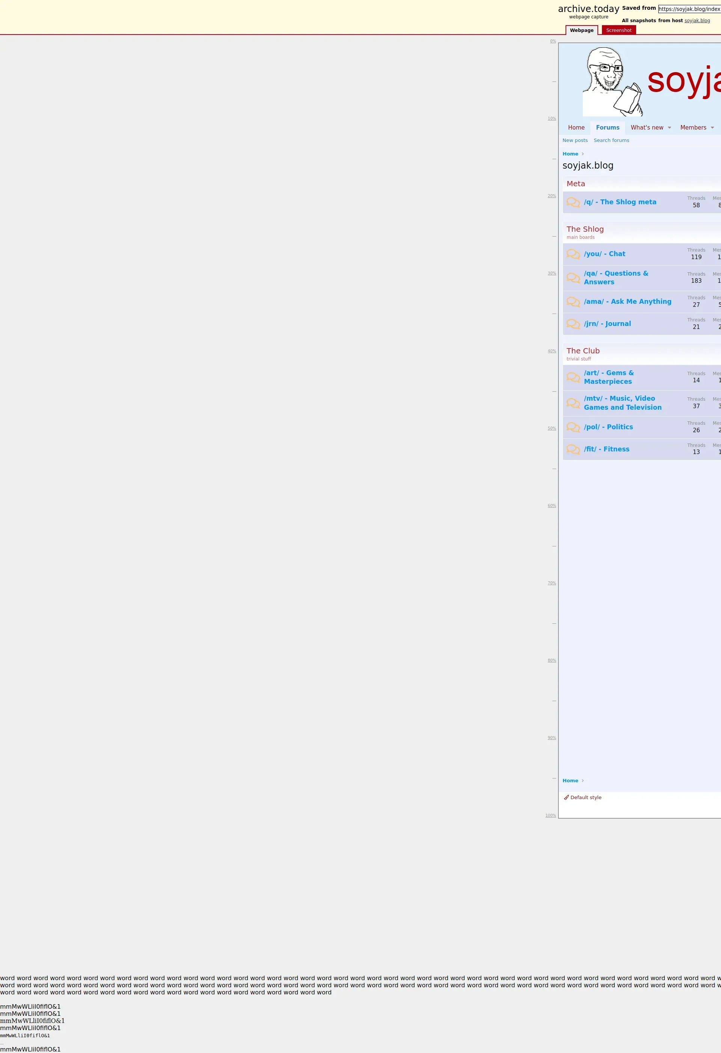Jump to the 50% scroll marker
This screenshot has height=1053, width=721.
pyautogui.click(x=552, y=428)
